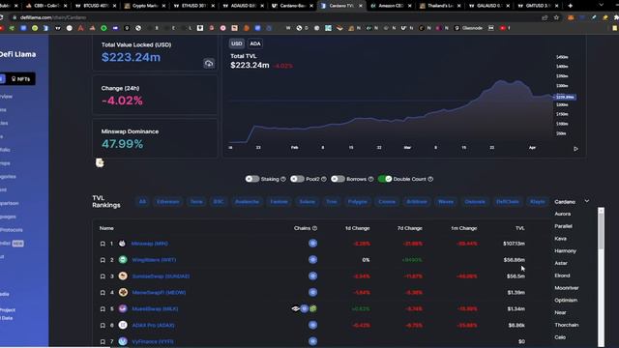Star this page in the address bar
The image size is (619, 348).
[x=557, y=17]
